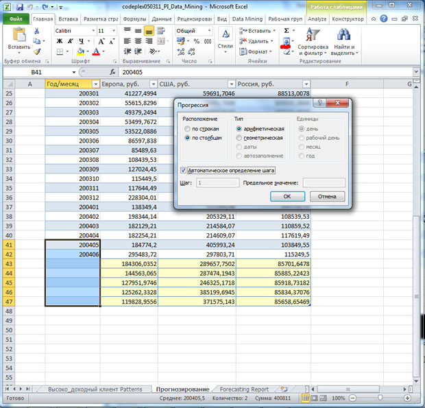Click the merge and center icon
This screenshot has height=408, width=425.
[x=160, y=41]
